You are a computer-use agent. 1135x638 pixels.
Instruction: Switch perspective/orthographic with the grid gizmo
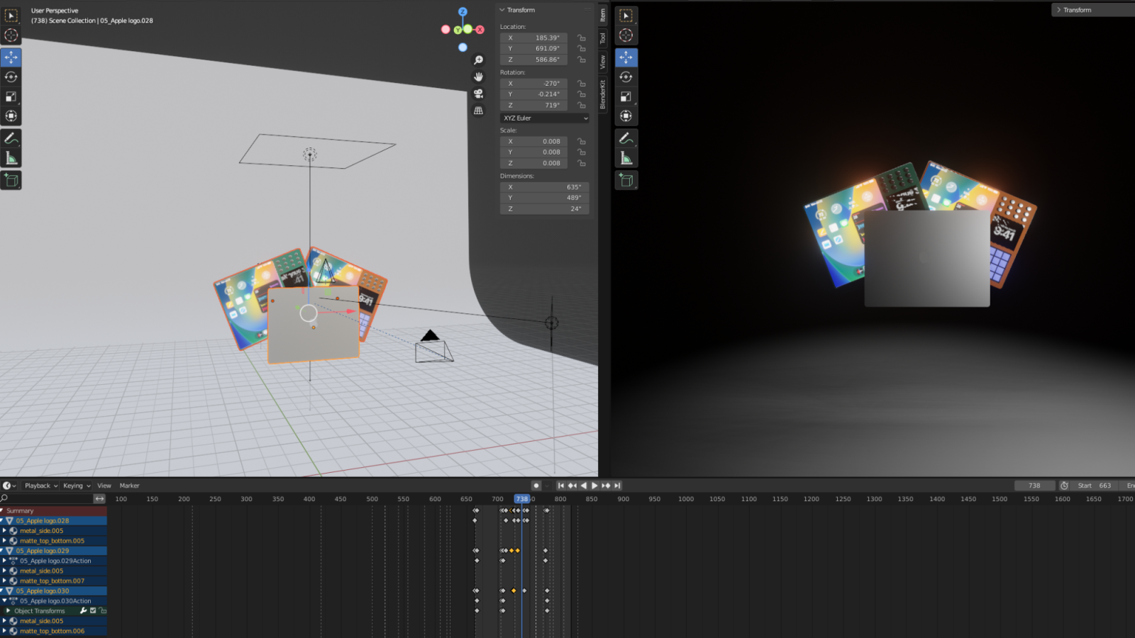coord(479,111)
